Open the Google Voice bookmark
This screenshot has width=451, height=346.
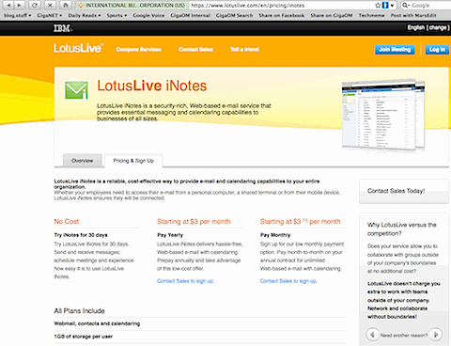tap(148, 15)
